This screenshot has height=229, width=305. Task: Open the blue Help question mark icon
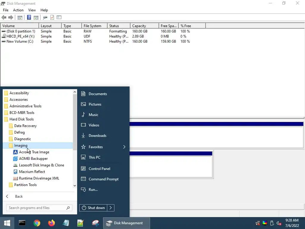(x=29, y=18)
